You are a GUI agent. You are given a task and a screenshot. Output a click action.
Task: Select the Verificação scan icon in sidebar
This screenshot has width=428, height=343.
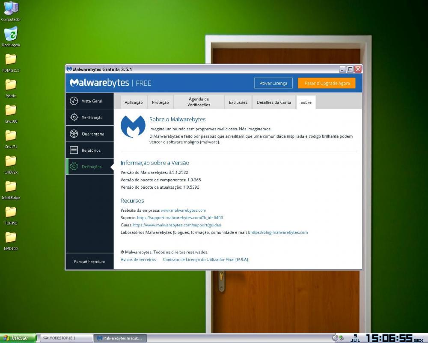click(74, 117)
